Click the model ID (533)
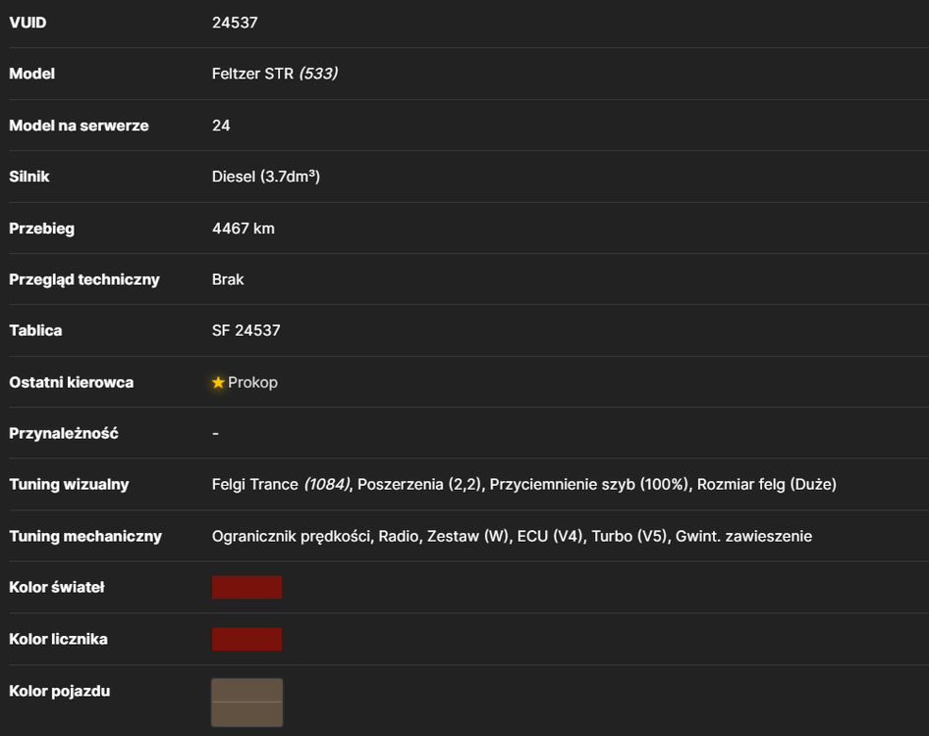The height and width of the screenshot is (736, 929). [x=318, y=74]
